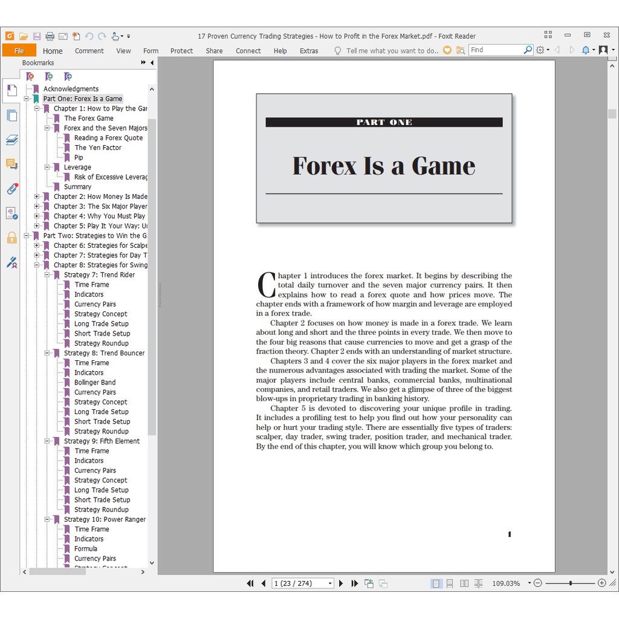Image resolution: width=619 pixels, height=619 pixels.
Task: Open user account icon
Action: tap(603, 50)
